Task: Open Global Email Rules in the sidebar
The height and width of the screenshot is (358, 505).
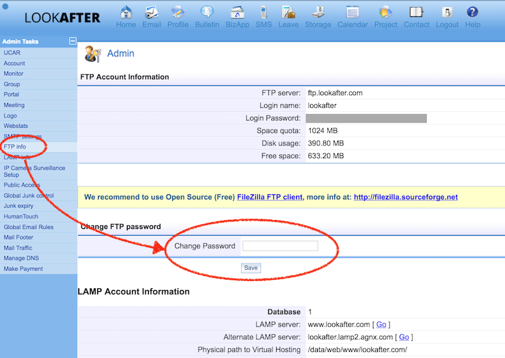Action: pos(28,227)
